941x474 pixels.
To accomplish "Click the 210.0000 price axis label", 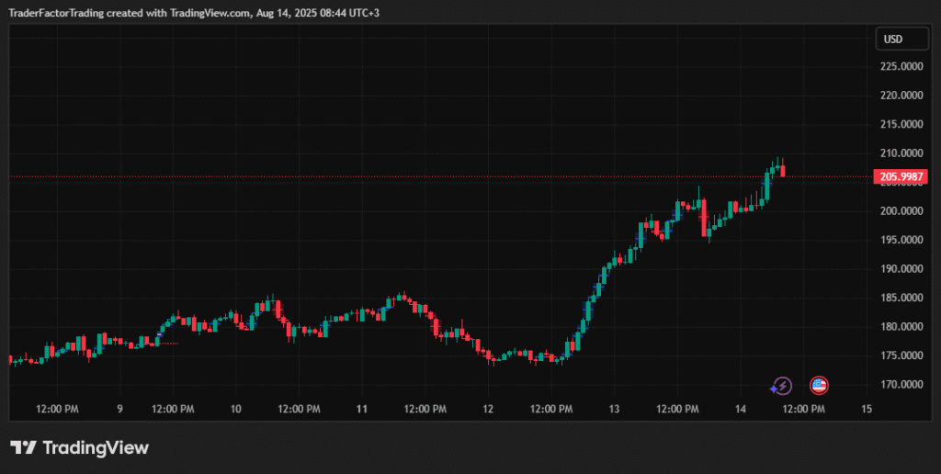I will click(x=901, y=153).
